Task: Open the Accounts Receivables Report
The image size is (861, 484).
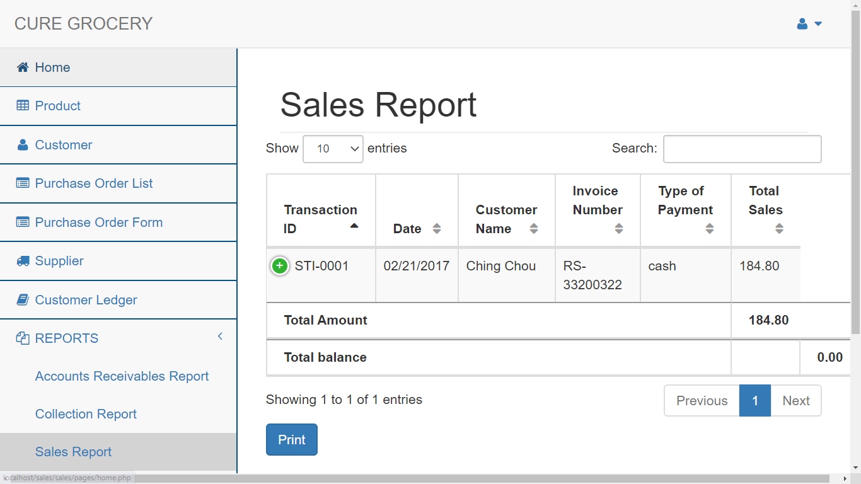Action: pos(122,376)
